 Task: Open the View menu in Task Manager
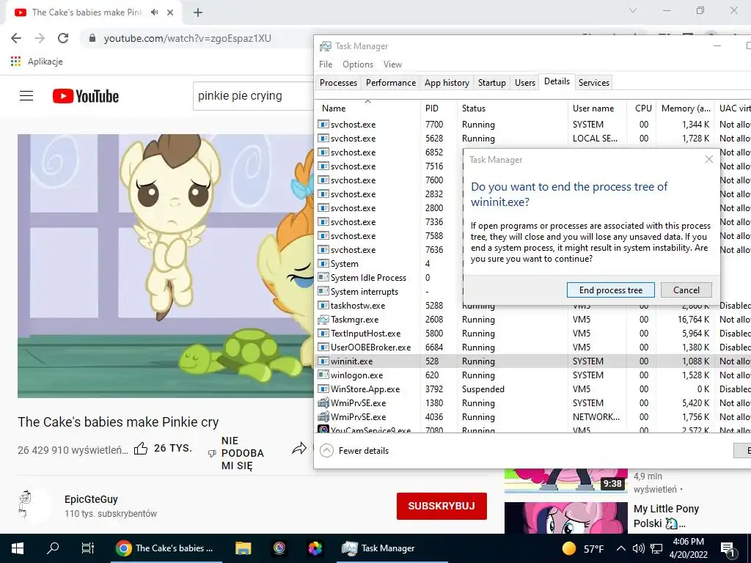click(x=392, y=65)
